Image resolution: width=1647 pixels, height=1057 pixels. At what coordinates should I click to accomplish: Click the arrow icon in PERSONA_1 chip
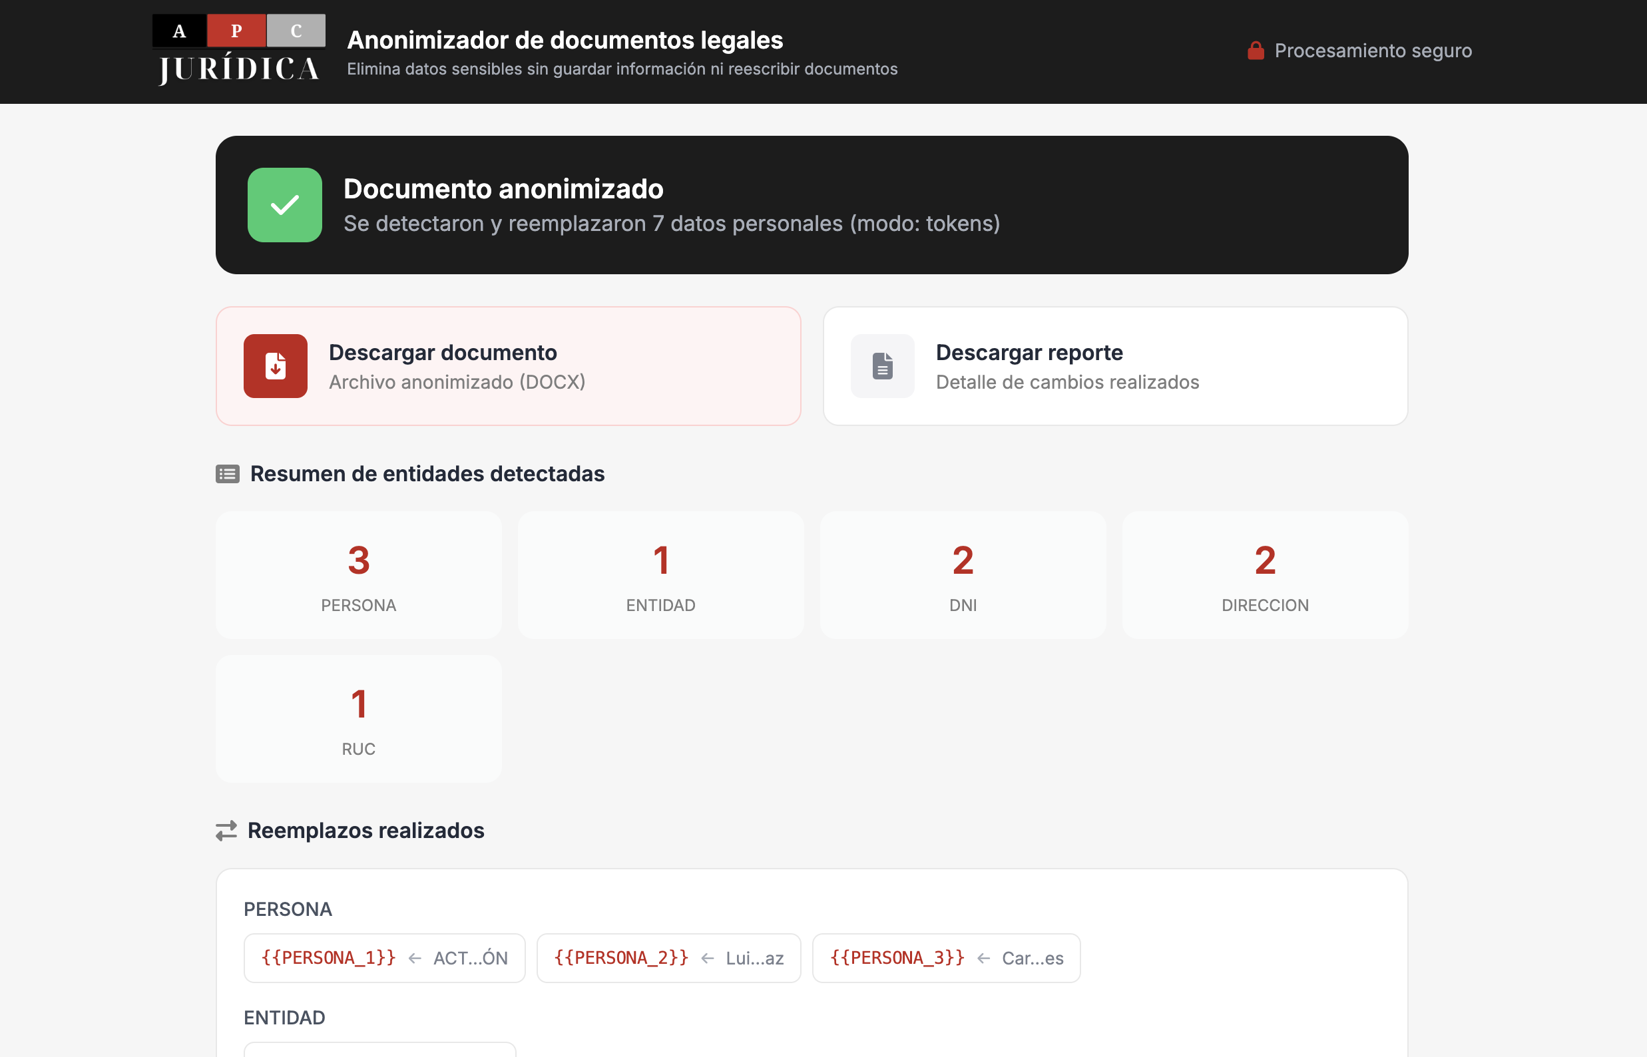[x=415, y=958]
